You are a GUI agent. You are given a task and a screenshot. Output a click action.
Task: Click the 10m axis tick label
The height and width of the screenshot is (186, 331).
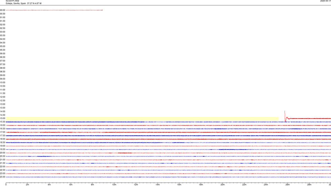(x=114, y=185)
